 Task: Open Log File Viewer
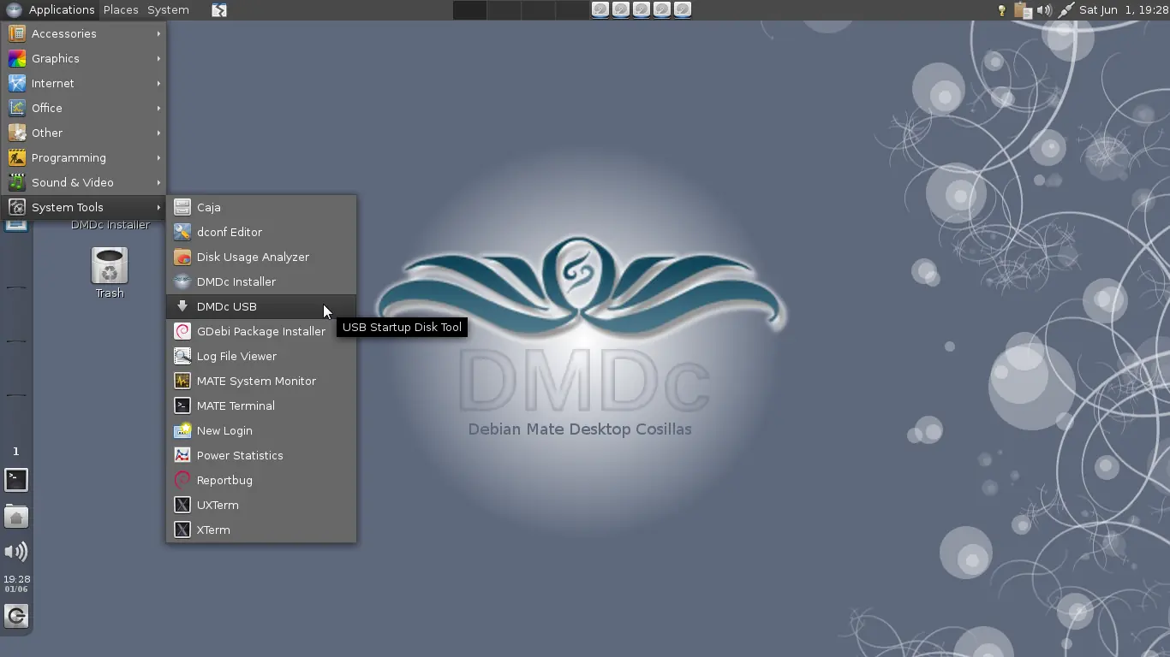tap(261, 356)
